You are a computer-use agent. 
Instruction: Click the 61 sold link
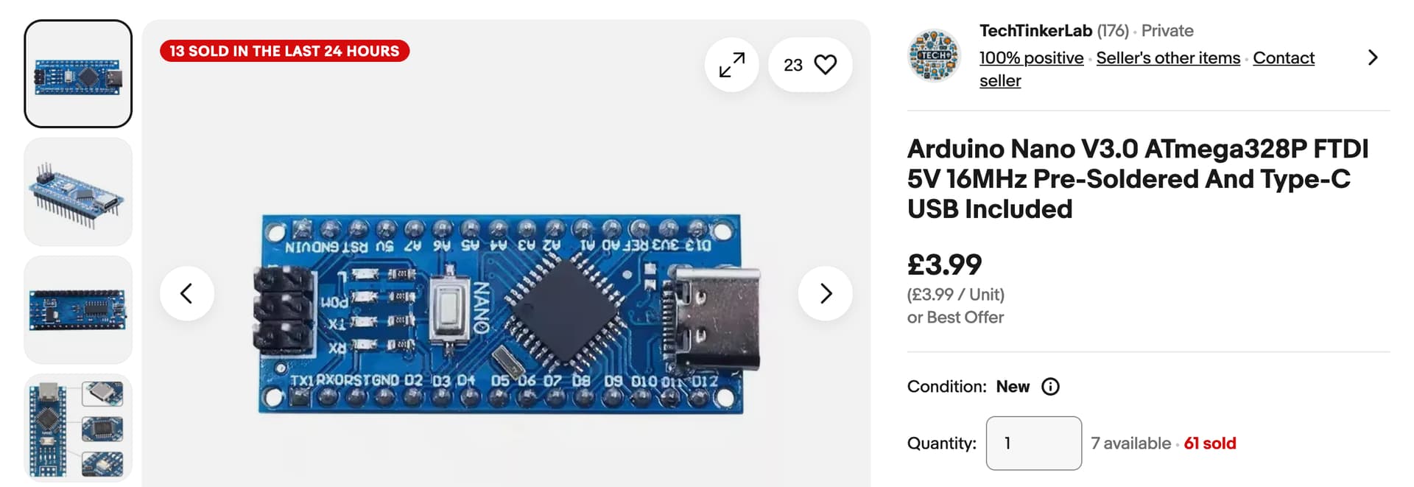[1210, 444]
